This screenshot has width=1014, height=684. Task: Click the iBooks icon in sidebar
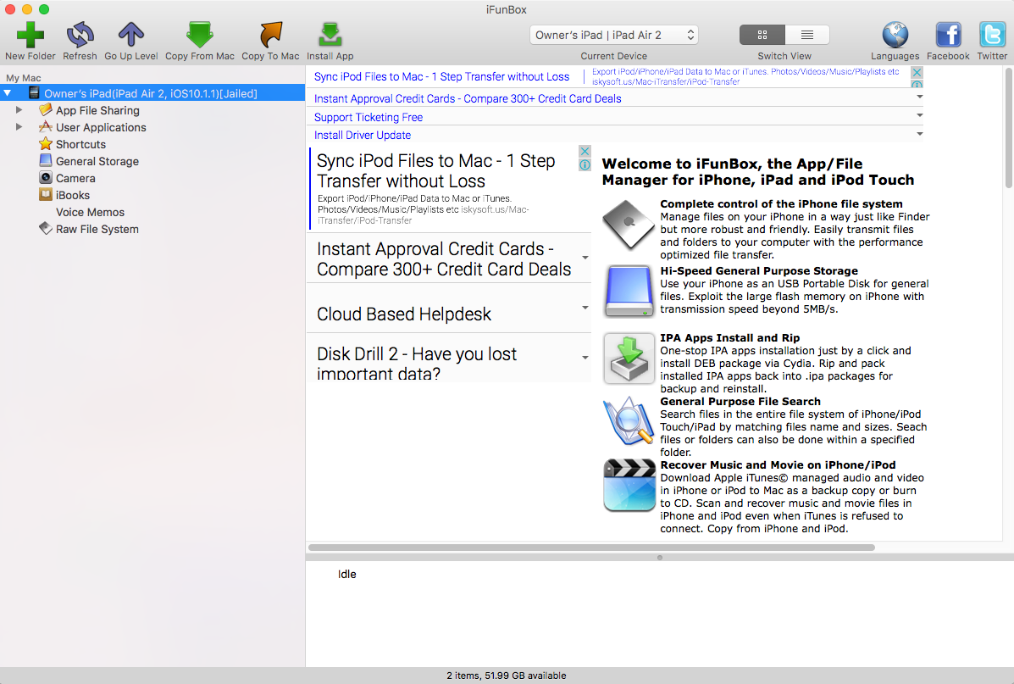[x=45, y=194]
